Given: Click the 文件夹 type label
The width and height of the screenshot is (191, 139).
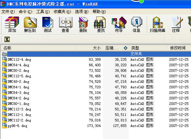Looking at the screenshot, I should coord(136,54).
